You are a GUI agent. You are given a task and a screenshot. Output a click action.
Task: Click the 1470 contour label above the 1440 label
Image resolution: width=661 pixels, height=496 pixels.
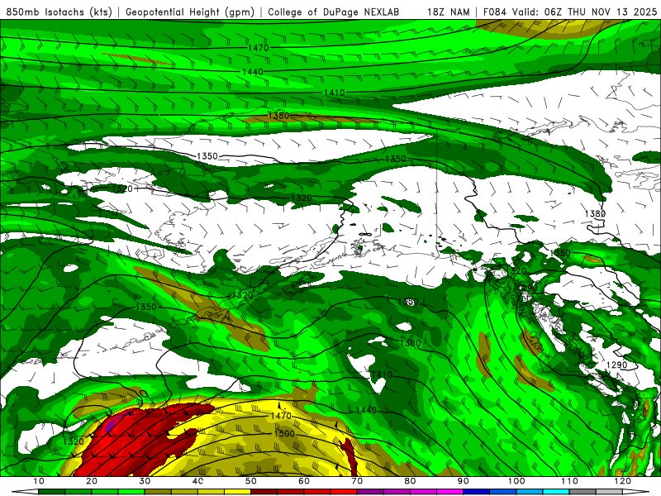point(258,48)
